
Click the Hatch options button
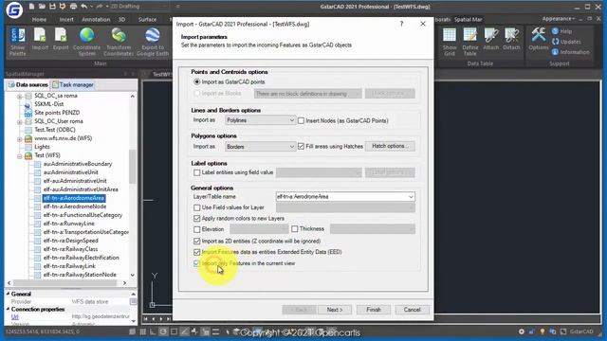[x=390, y=146]
